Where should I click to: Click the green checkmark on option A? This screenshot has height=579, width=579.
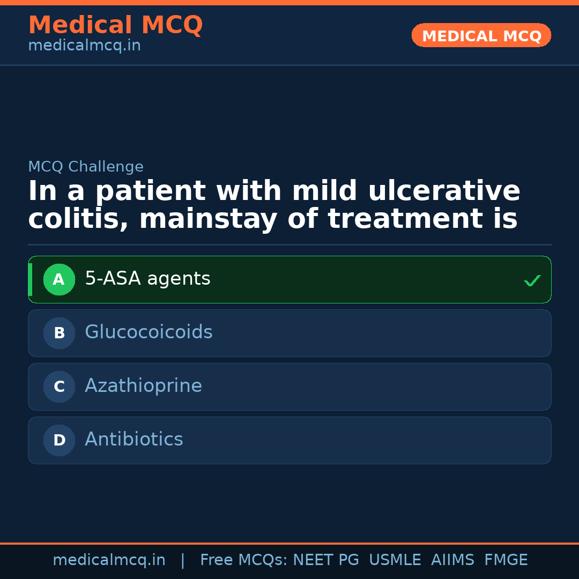(532, 280)
